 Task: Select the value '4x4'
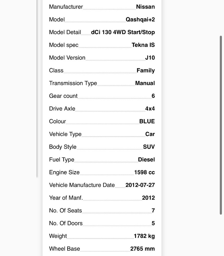(150, 109)
